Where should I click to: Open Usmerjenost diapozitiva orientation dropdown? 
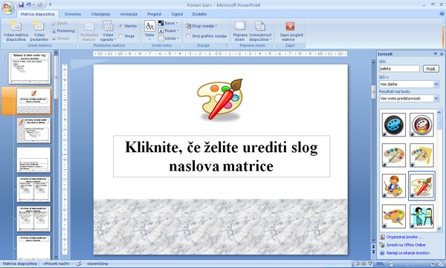pyautogui.click(x=260, y=30)
